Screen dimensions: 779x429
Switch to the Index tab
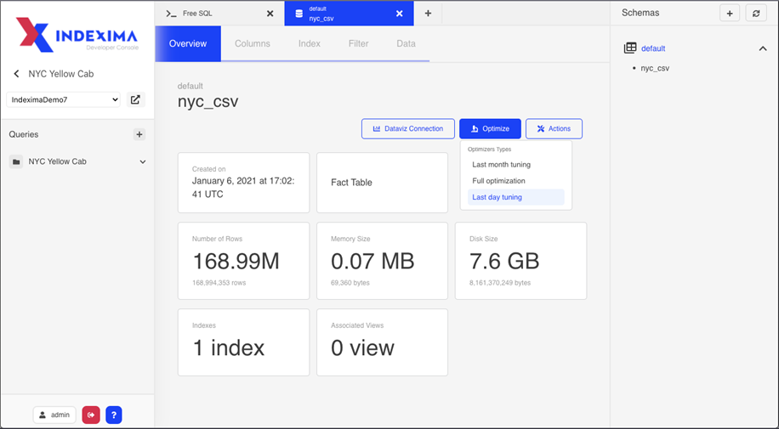309,43
